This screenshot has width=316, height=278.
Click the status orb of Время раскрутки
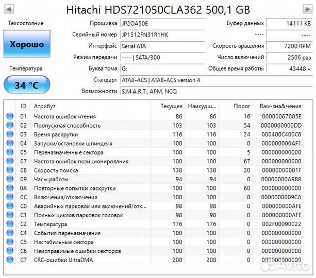coord(10,134)
